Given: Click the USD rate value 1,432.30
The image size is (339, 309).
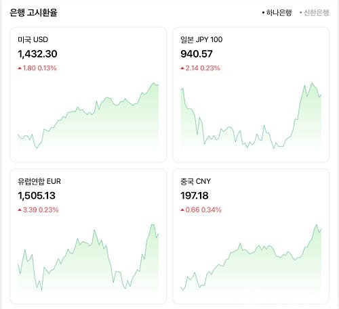Looking at the screenshot, I should [37, 54].
